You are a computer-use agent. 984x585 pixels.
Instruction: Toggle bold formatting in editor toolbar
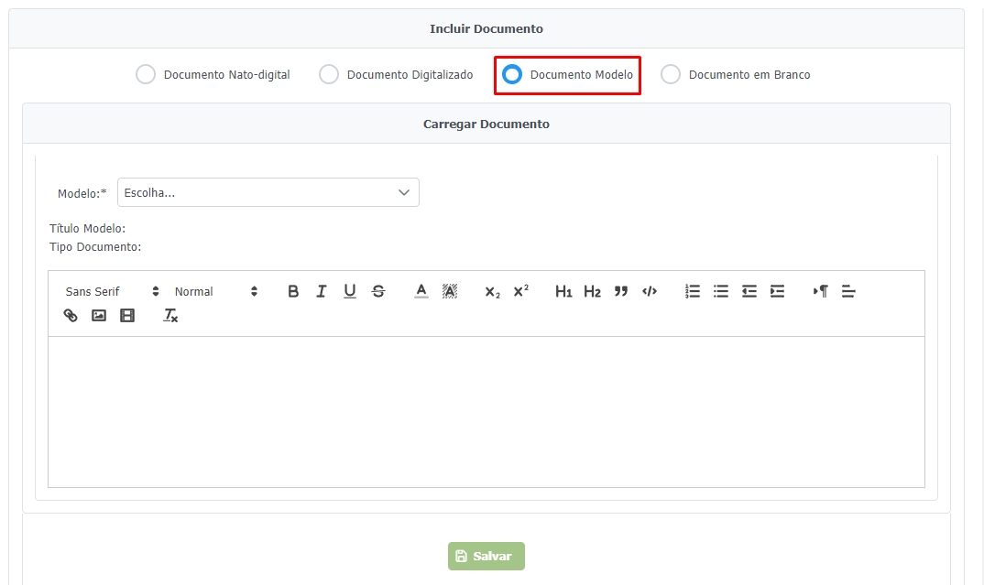tap(293, 291)
